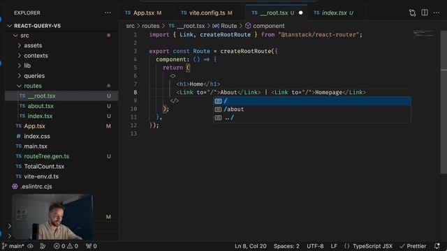Click the main* git branch indicator
The image size is (447, 251).
13,246
